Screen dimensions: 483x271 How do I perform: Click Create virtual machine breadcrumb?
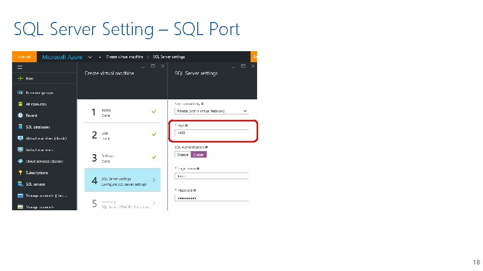pos(124,57)
